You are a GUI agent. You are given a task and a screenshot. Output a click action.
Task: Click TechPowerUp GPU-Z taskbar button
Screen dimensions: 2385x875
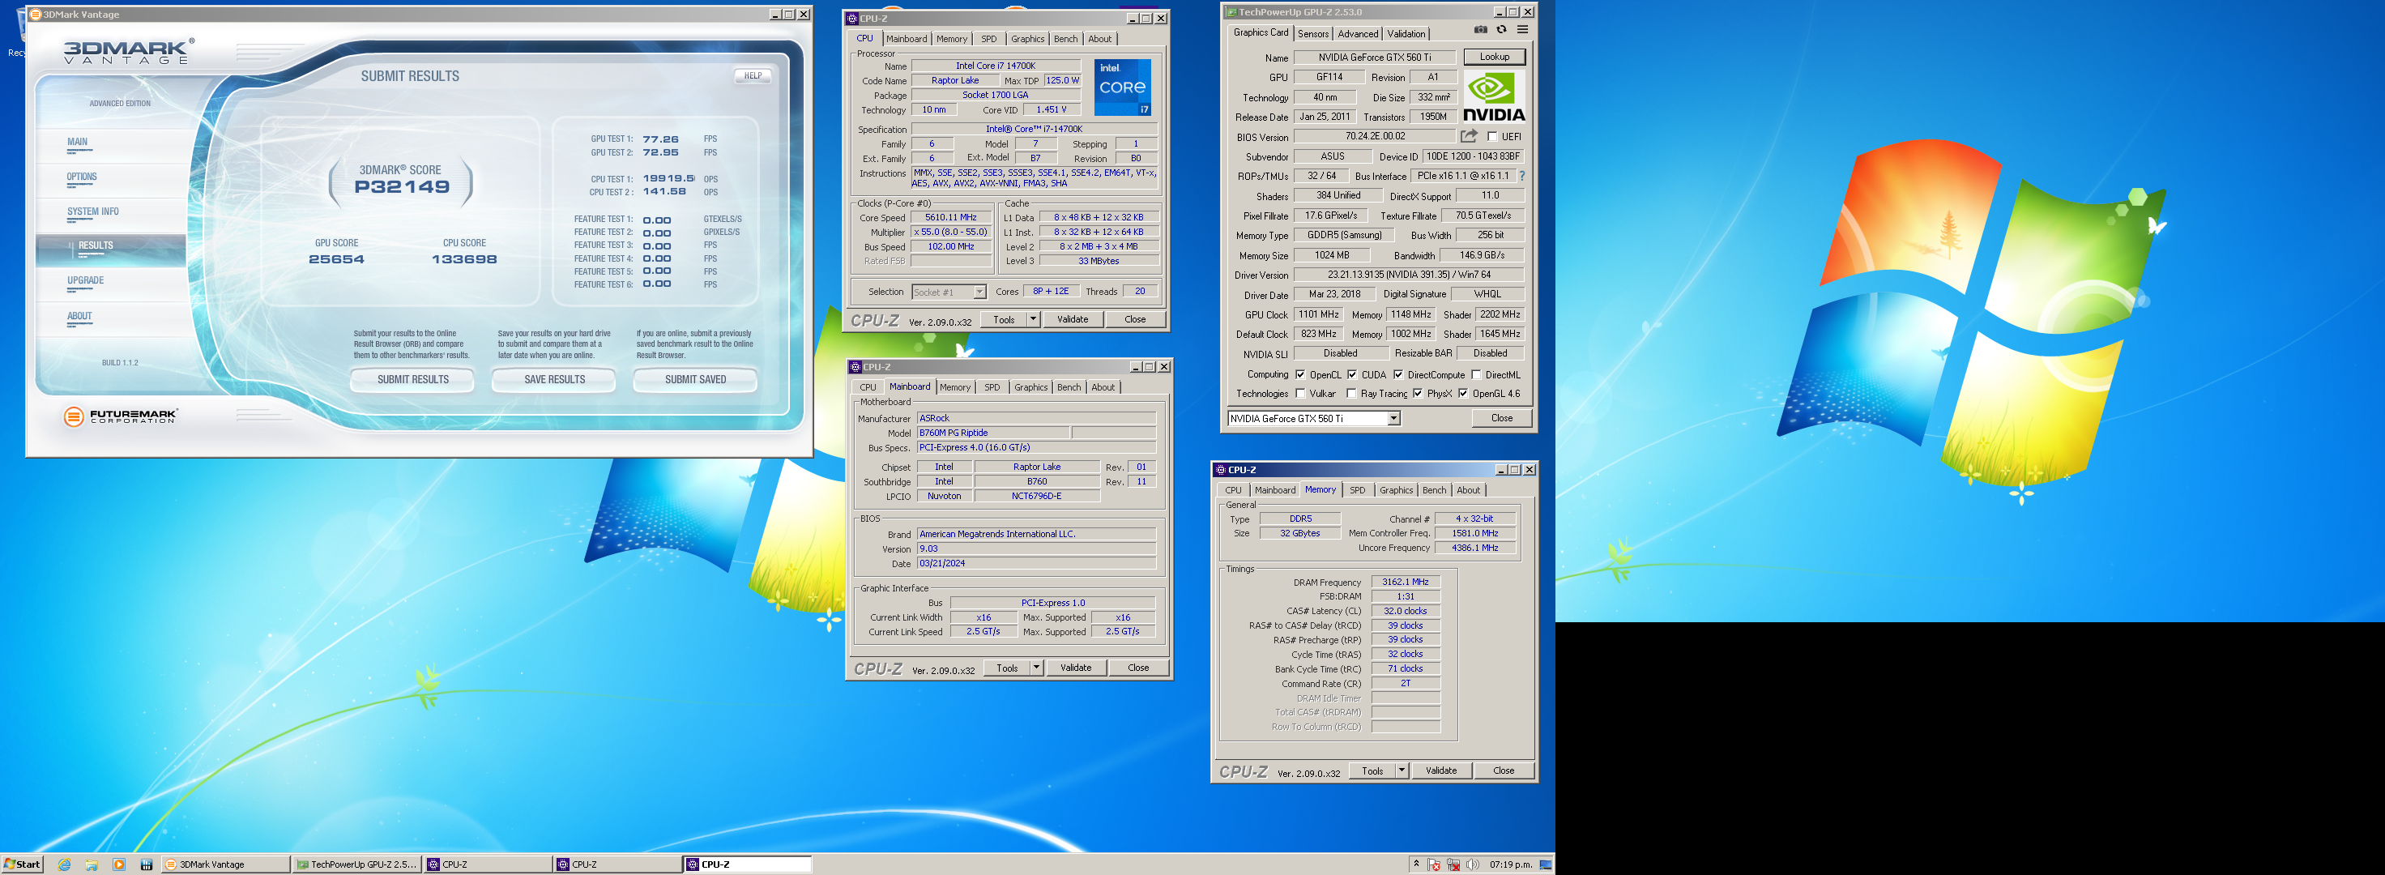coord(356,864)
